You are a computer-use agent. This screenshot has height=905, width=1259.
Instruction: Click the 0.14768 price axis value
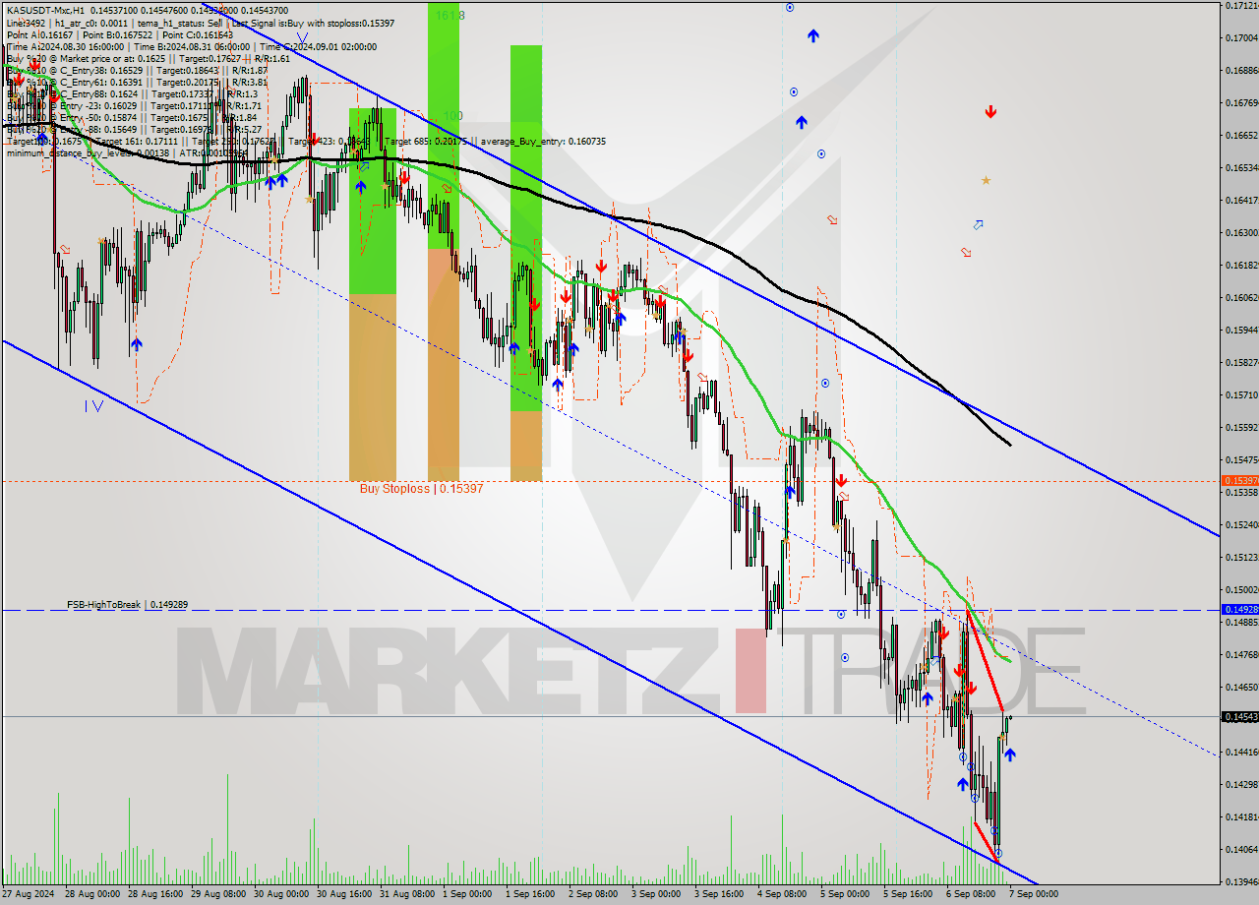1240,655
